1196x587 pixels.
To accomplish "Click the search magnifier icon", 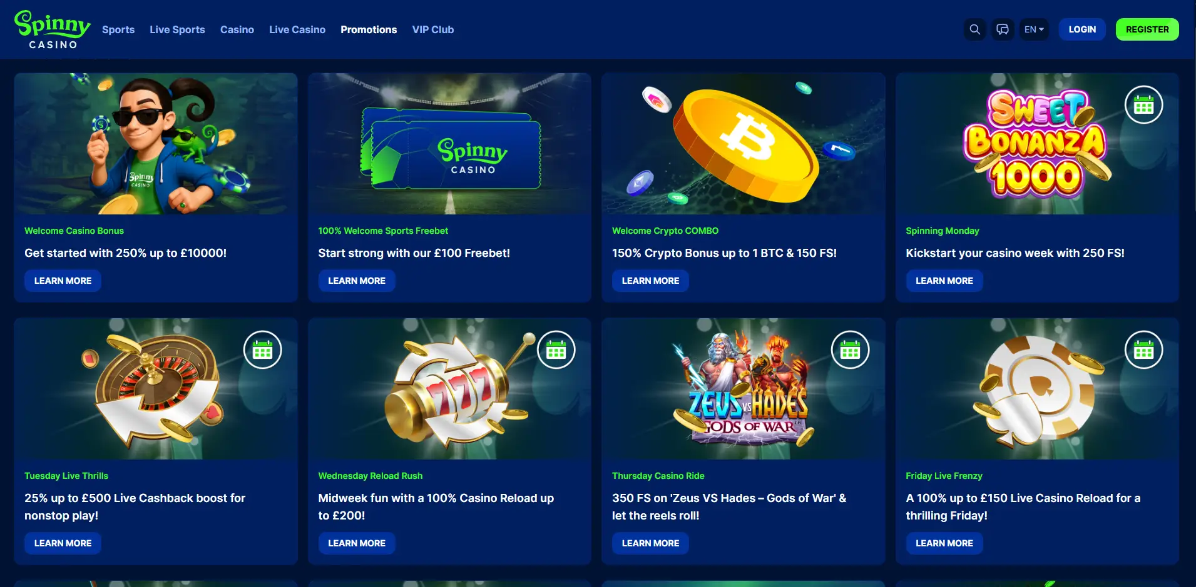I will coord(975,29).
